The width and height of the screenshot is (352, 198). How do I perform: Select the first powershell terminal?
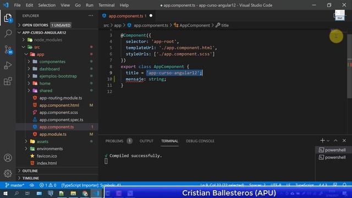coord(332,150)
